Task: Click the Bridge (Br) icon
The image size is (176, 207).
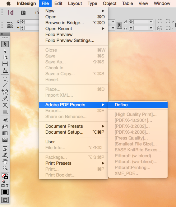Action: tap(23, 13)
